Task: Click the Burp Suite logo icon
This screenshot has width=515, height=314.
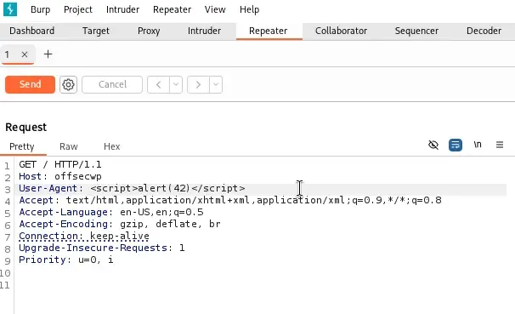Action: pos(10,9)
